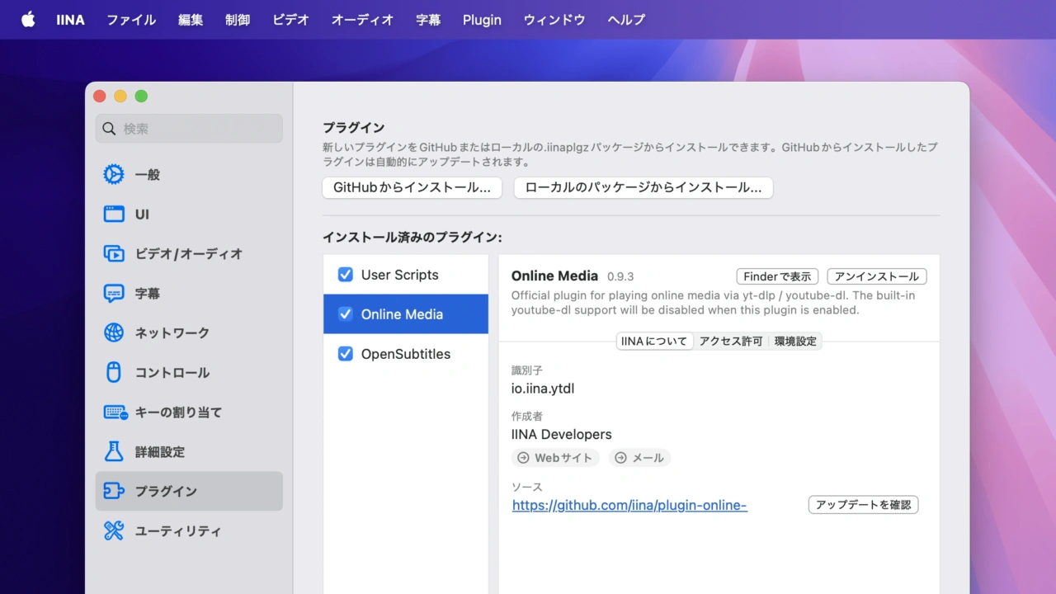This screenshot has width=1056, height=594.
Task: Click the 検索 search field
Action: click(x=190, y=129)
